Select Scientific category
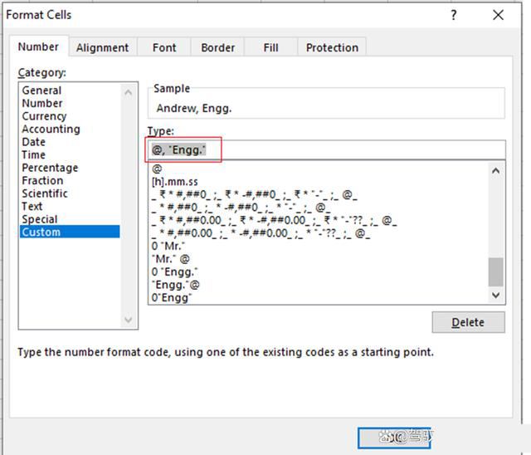This screenshot has width=531, height=455. (70, 193)
